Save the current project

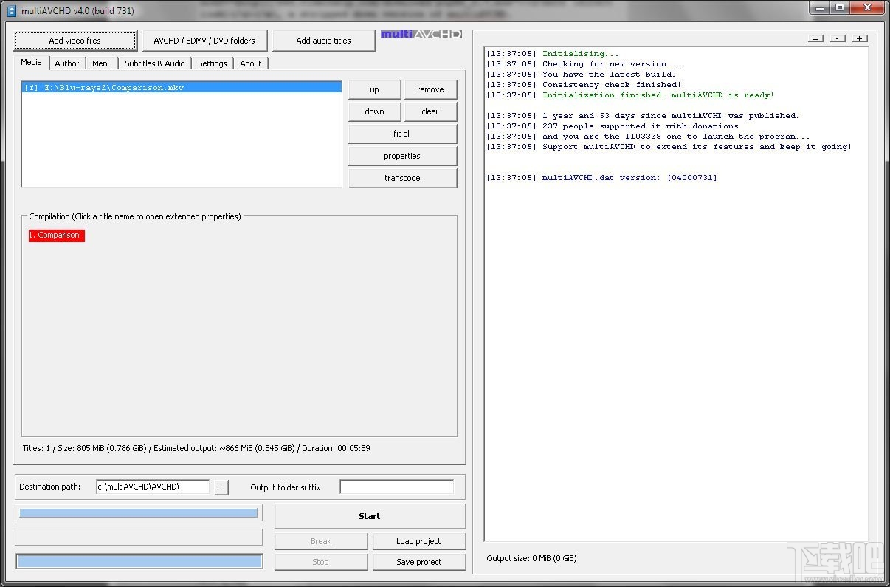(x=419, y=561)
